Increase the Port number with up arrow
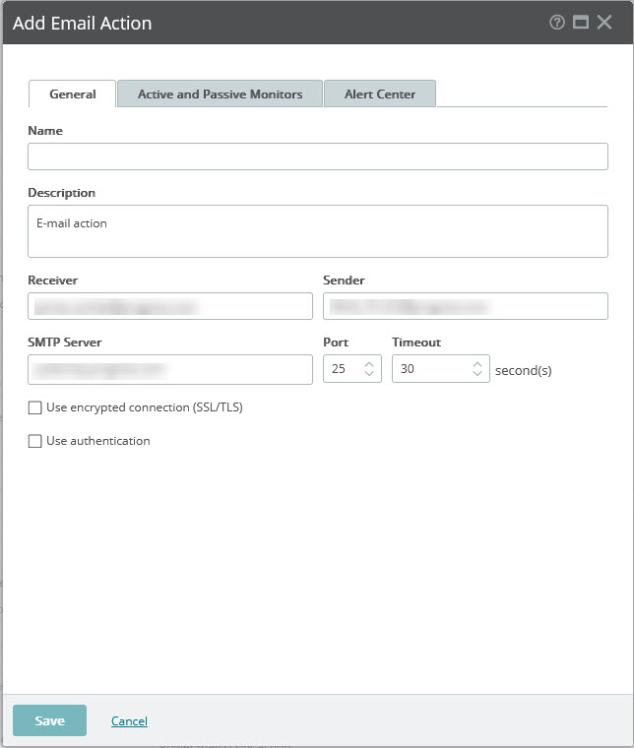Screen dimensions: 634x748 (369, 364)
